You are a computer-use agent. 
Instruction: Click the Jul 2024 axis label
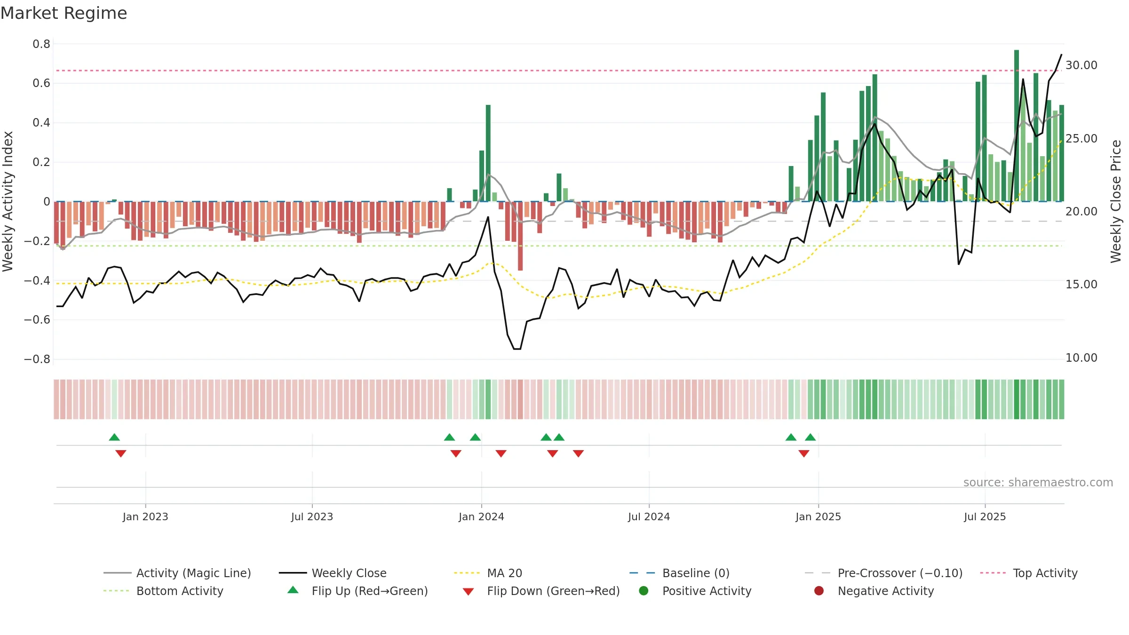click(x=649, y=516)
